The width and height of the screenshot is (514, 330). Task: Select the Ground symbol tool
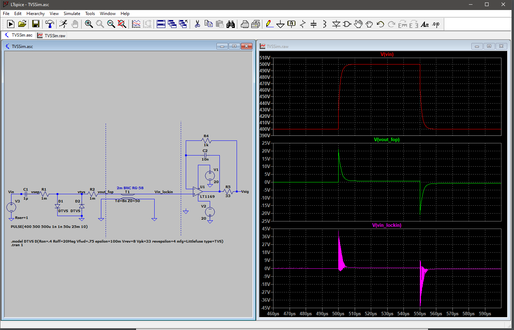(x=280, y=24)
